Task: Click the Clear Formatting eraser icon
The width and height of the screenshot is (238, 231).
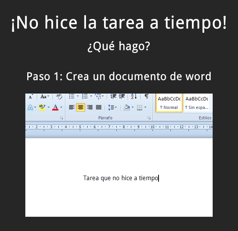Action: [59, 96]
